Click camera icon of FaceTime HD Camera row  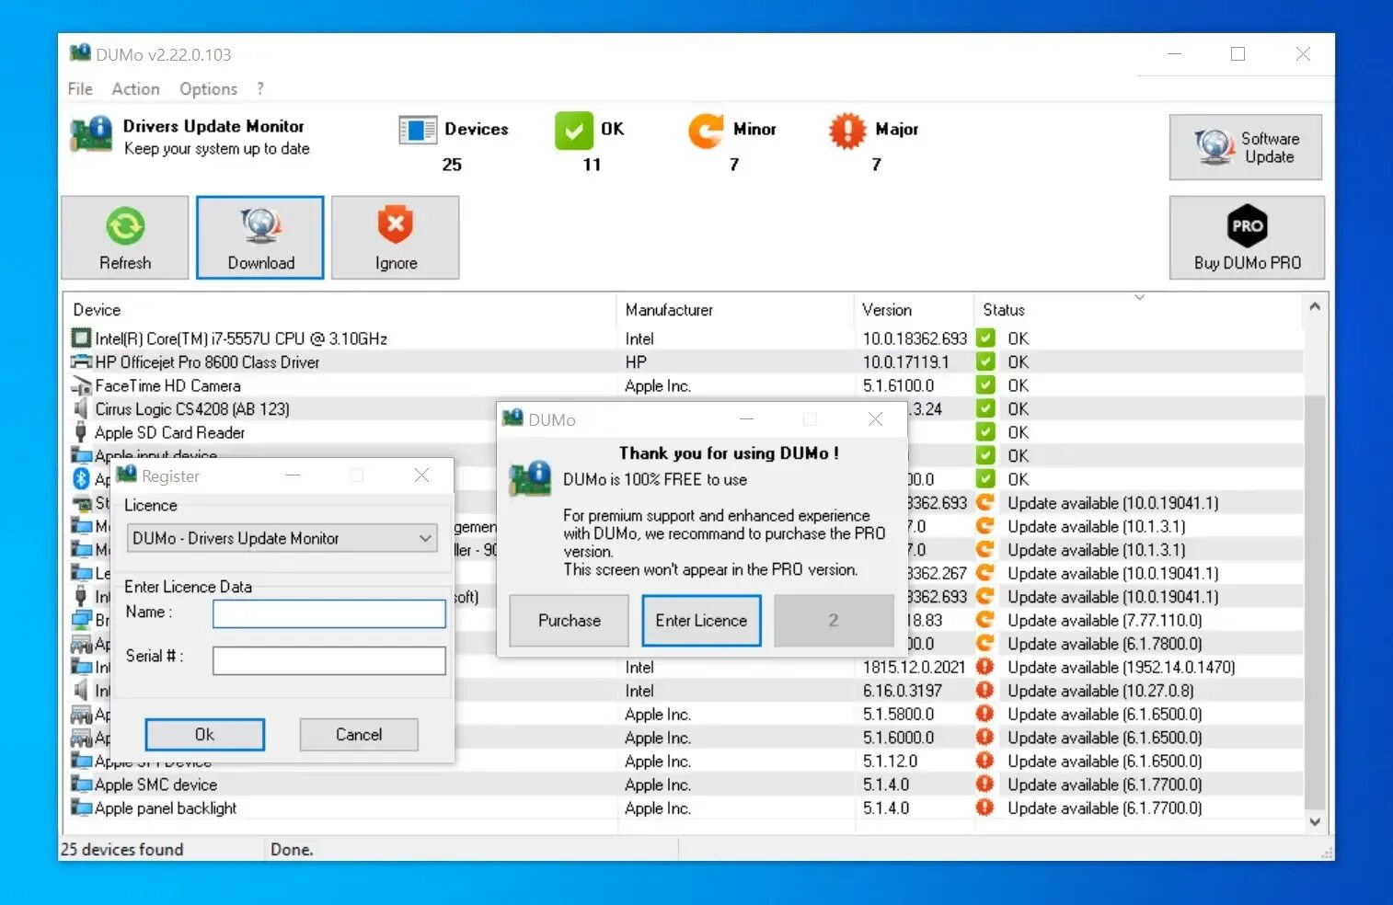coord(81,385)
